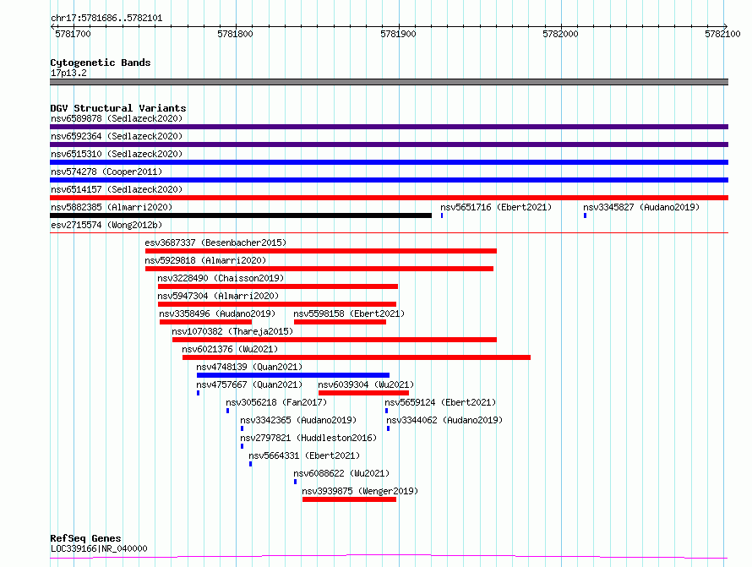Click the gray 17p13.2 cytogenetic band bar
Viewport: 752px width, 567px height.
[389, 82]
